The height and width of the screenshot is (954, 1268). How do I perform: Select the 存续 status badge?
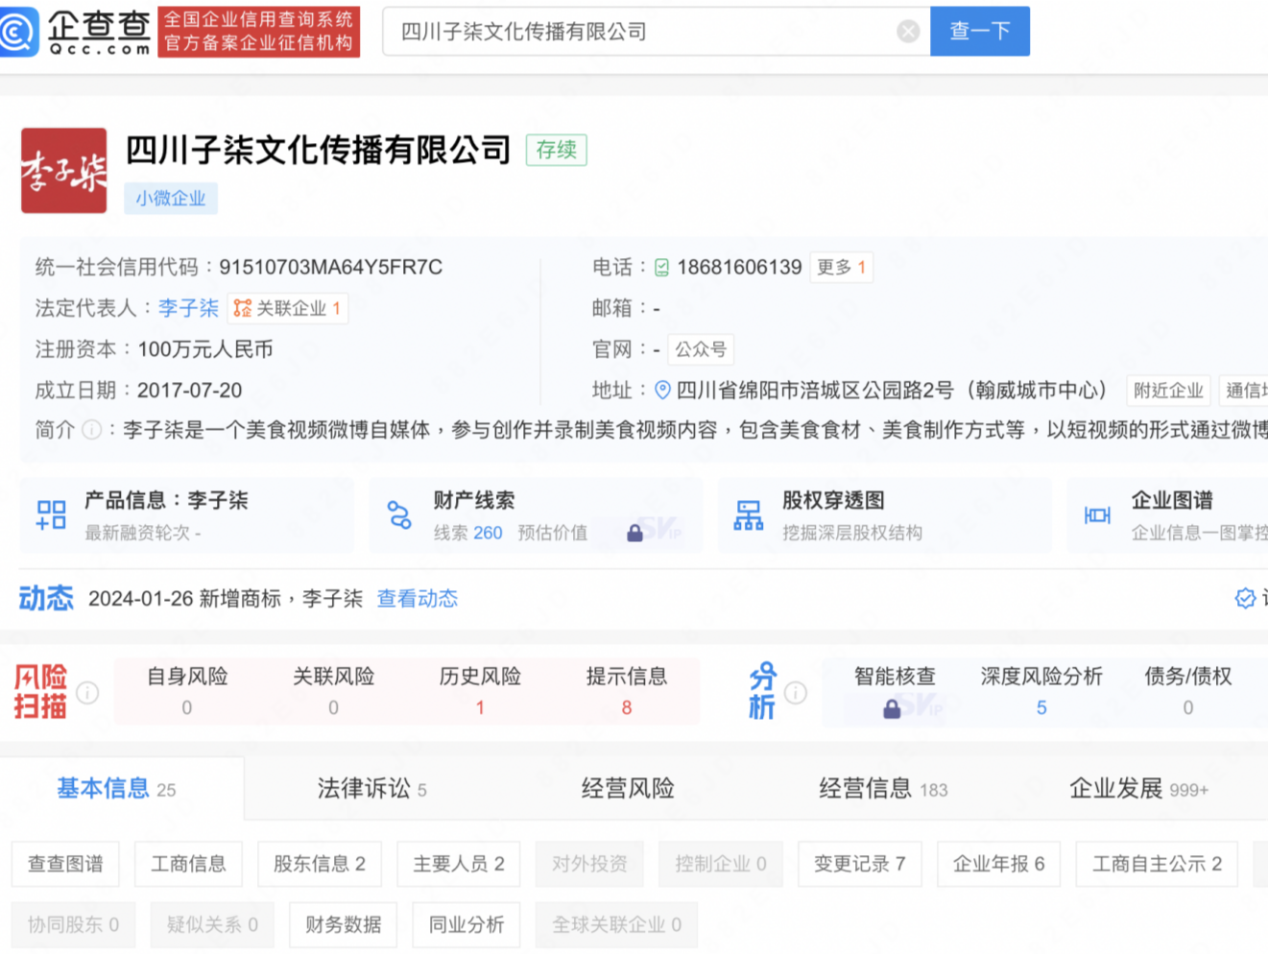click(557, 150)
